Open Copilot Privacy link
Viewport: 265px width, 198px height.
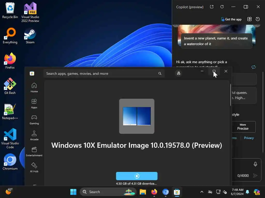[x=249, y=138]
